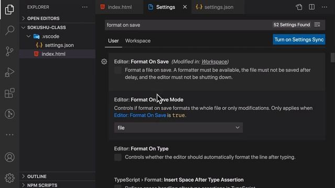This screenshot has width=335, height=188.
Task: Open the Format On Save Mode dropdown
Action: (x=178, y=127)
